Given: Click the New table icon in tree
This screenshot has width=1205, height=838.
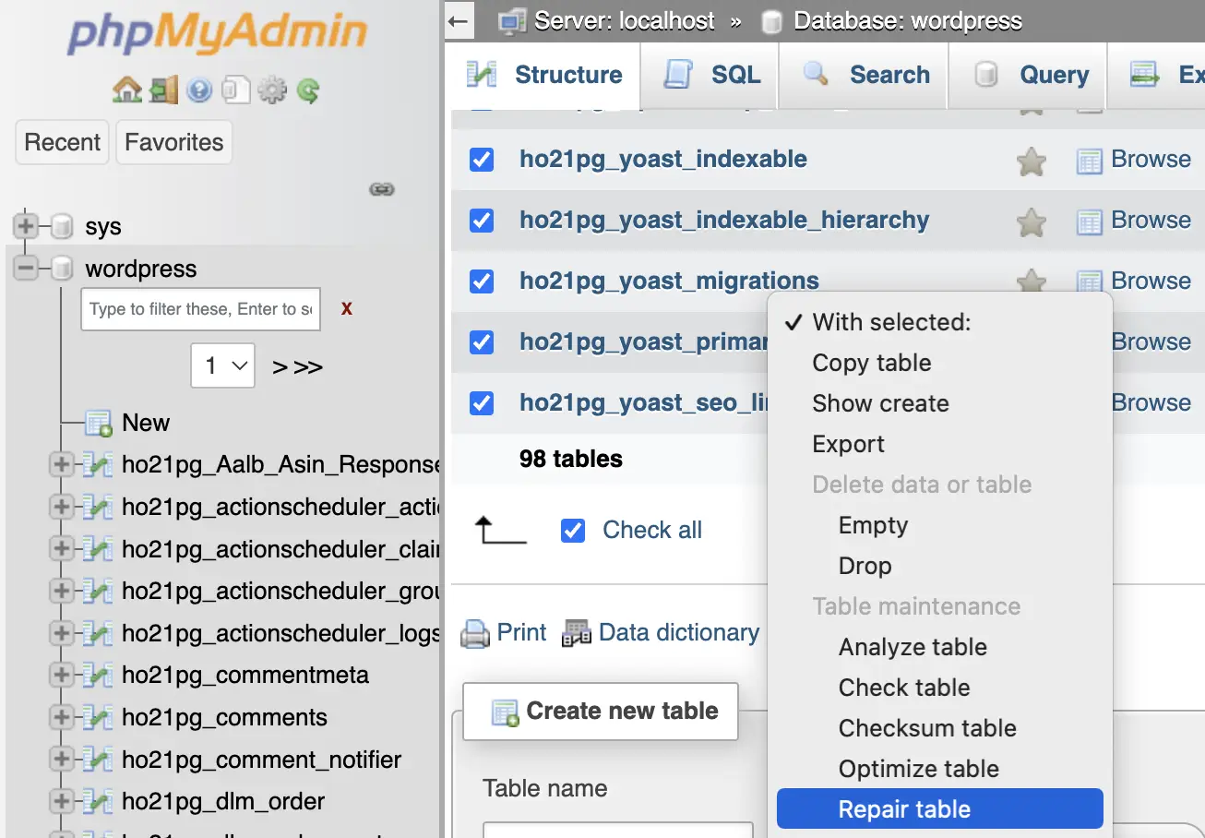Looking at the screenshot, I should (98, 423).
